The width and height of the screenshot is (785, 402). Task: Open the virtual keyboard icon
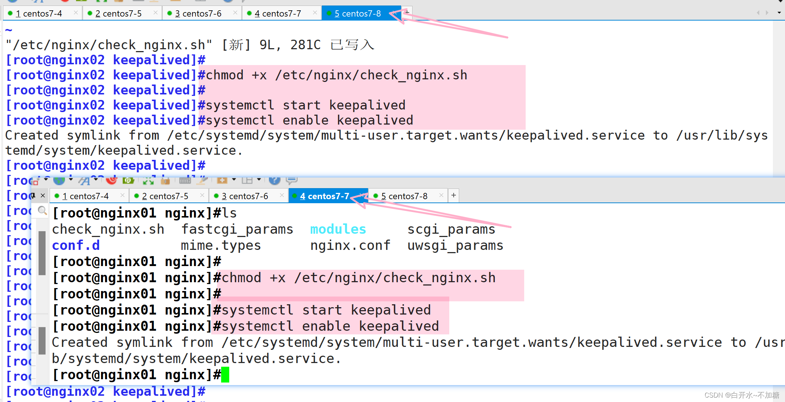[x=185, y=180]
